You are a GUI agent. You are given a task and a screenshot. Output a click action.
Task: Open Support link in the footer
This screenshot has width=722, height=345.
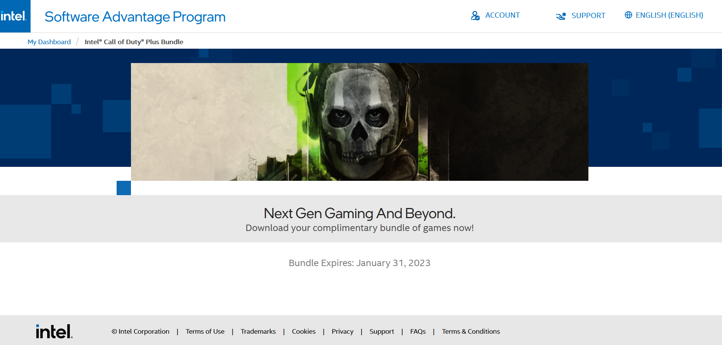tap(382, 331)
